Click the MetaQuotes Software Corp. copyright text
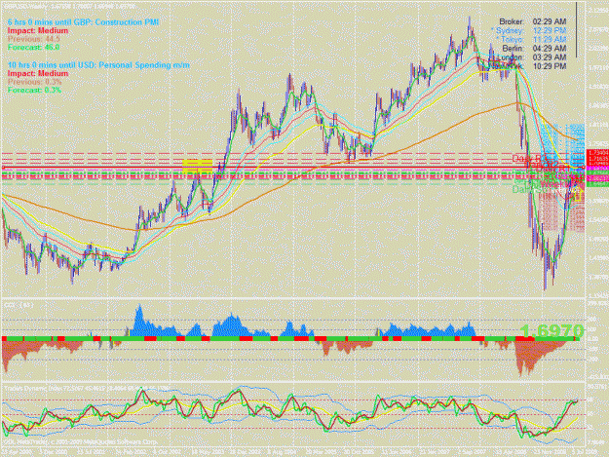The width and height of the screenshot is (609, 457). tap(81, 441)
